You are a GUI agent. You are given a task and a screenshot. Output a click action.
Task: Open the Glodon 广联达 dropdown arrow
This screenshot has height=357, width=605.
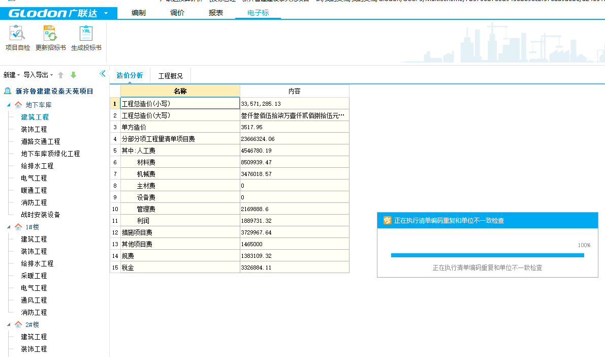106,14
